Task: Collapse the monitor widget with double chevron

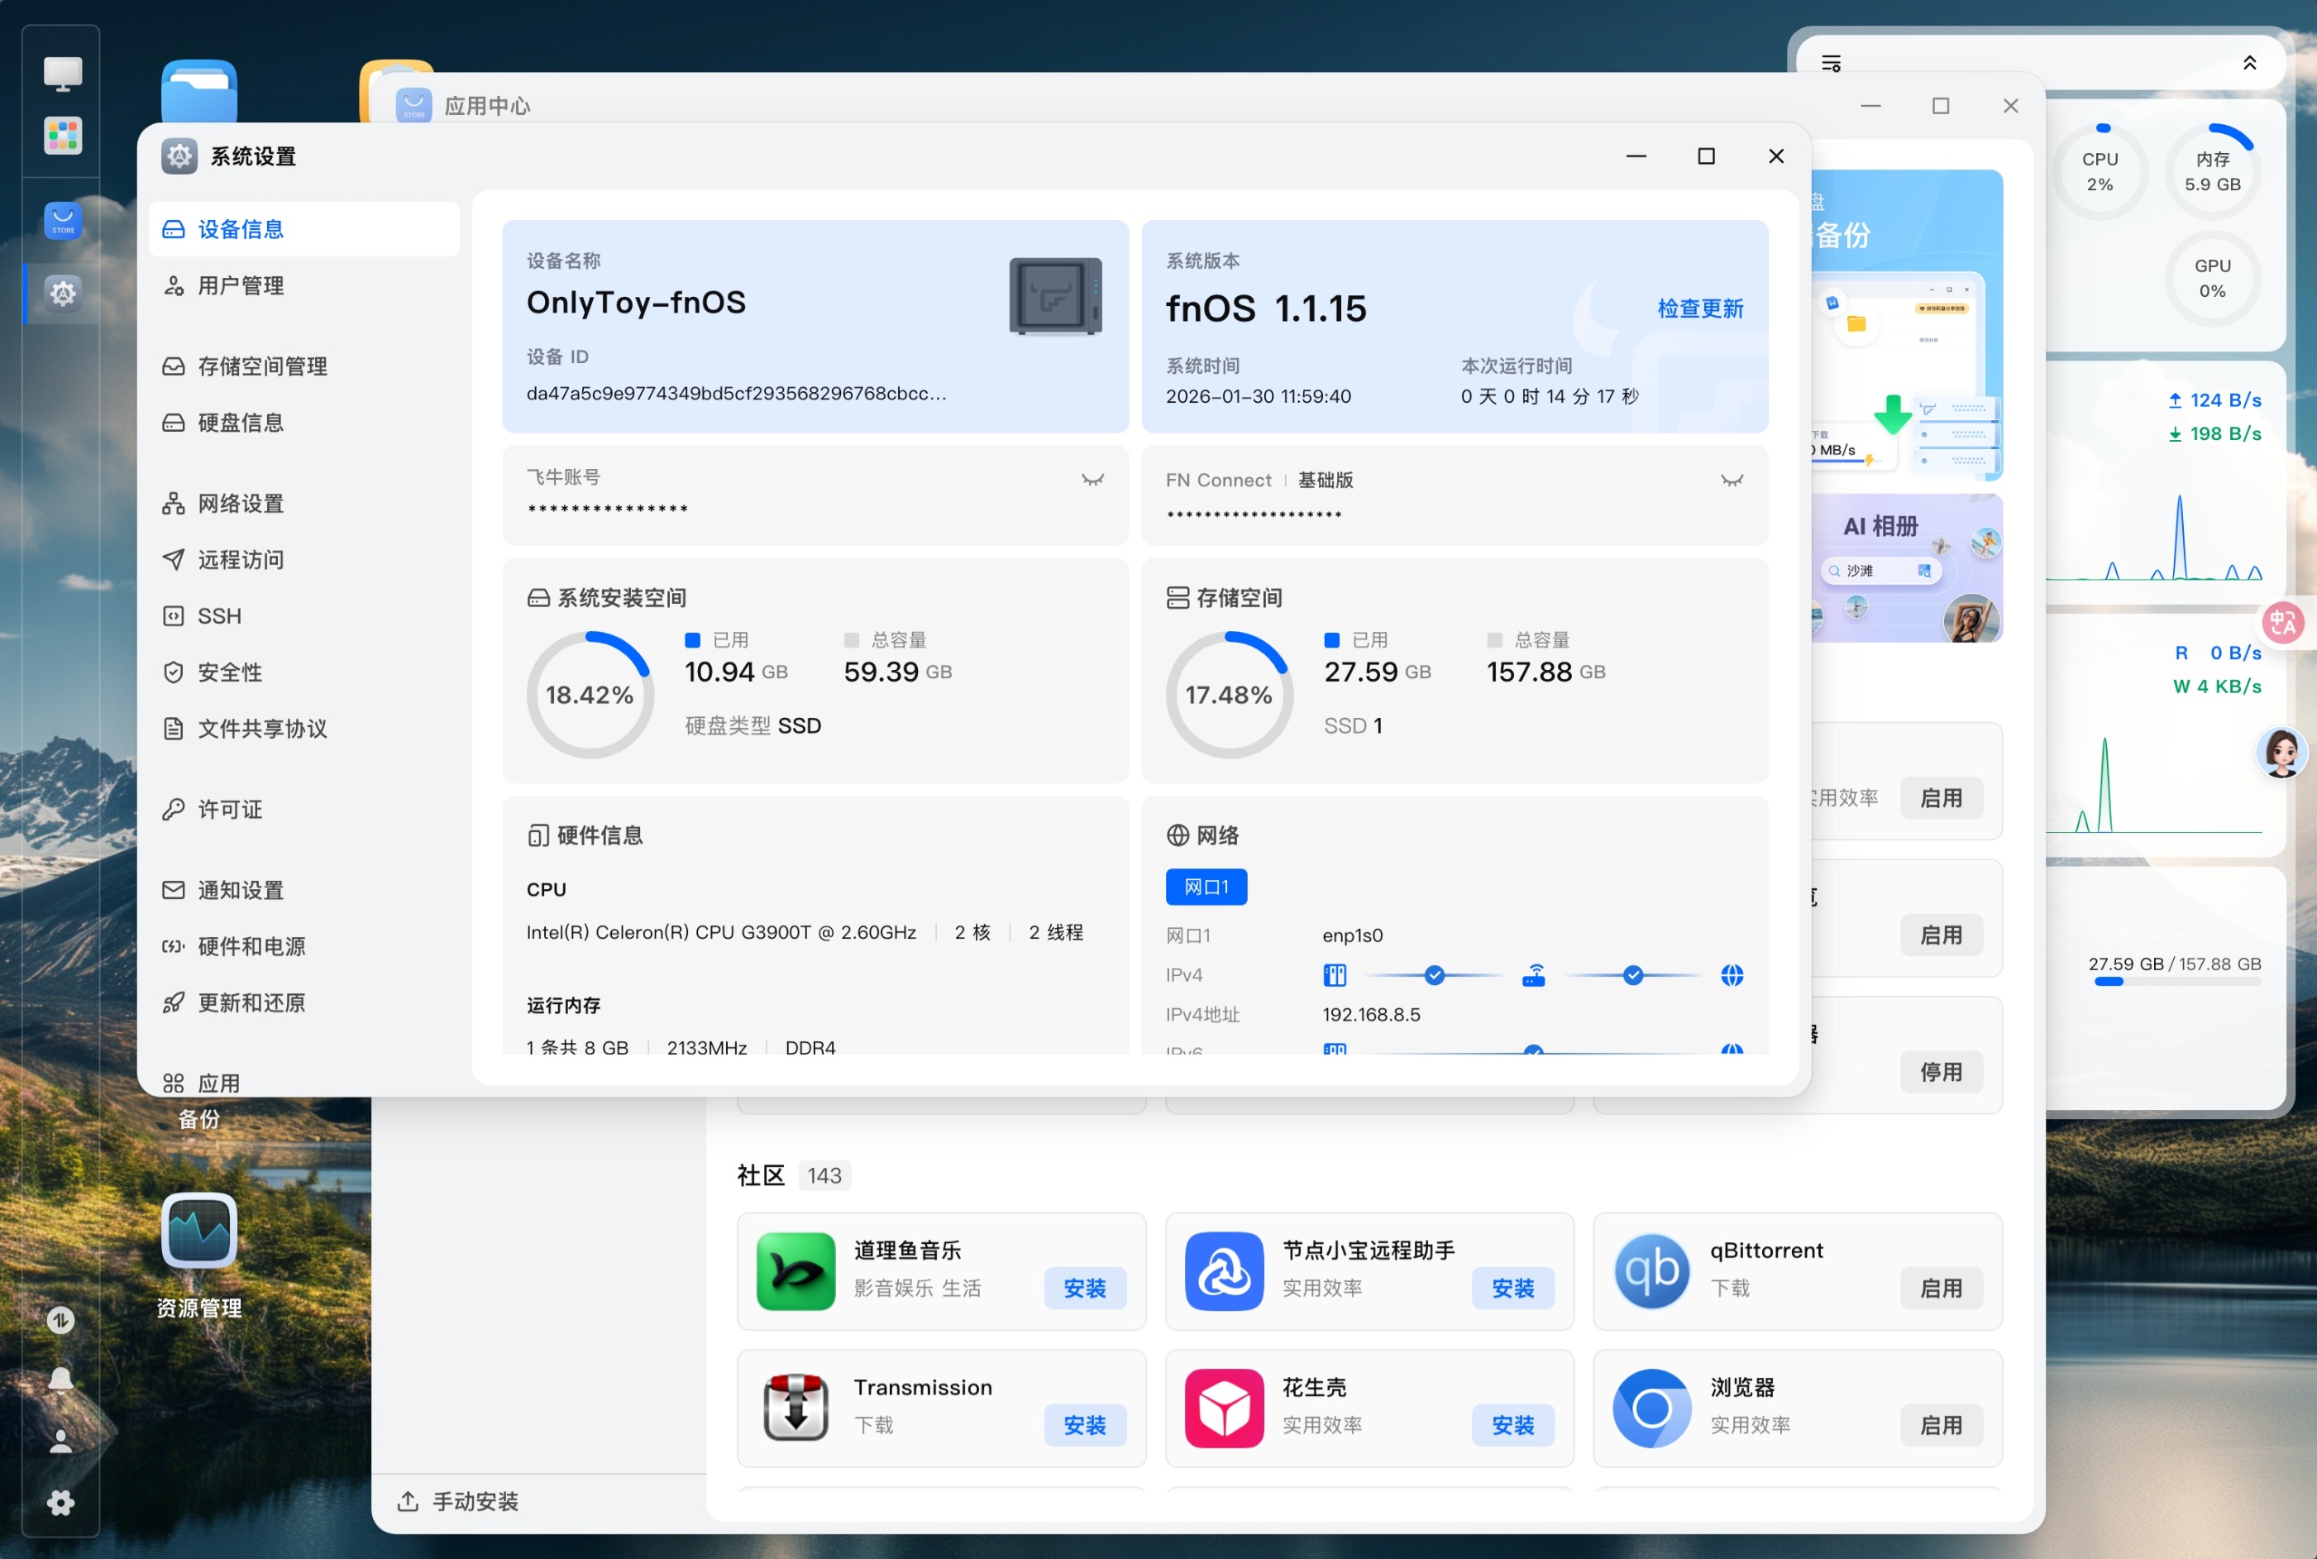Action: (x=2249, y=64)
